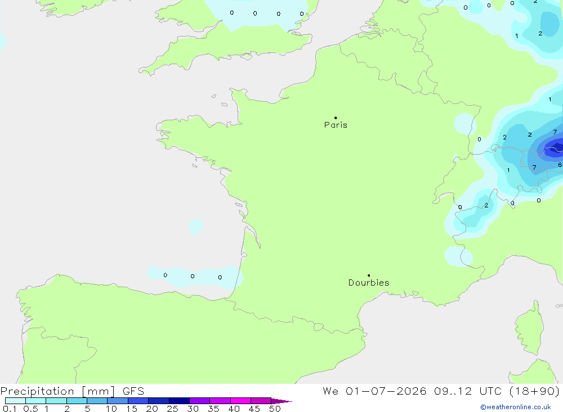Click the '0.1' legend scale label

(10, 409)
